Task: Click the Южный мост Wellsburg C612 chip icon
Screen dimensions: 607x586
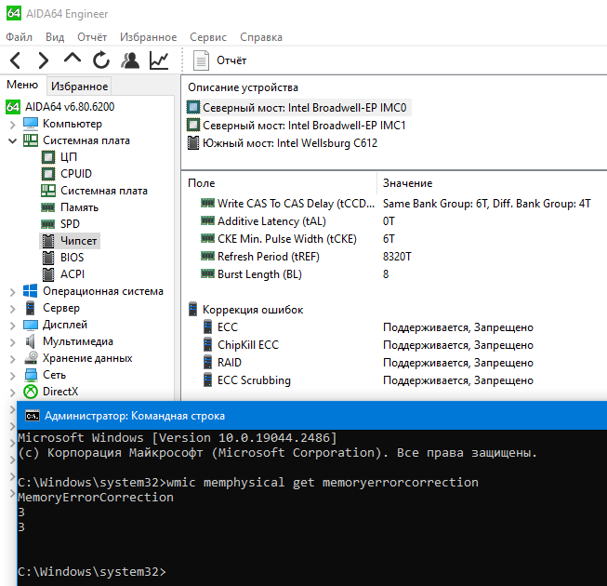Action: click(193, 143)
